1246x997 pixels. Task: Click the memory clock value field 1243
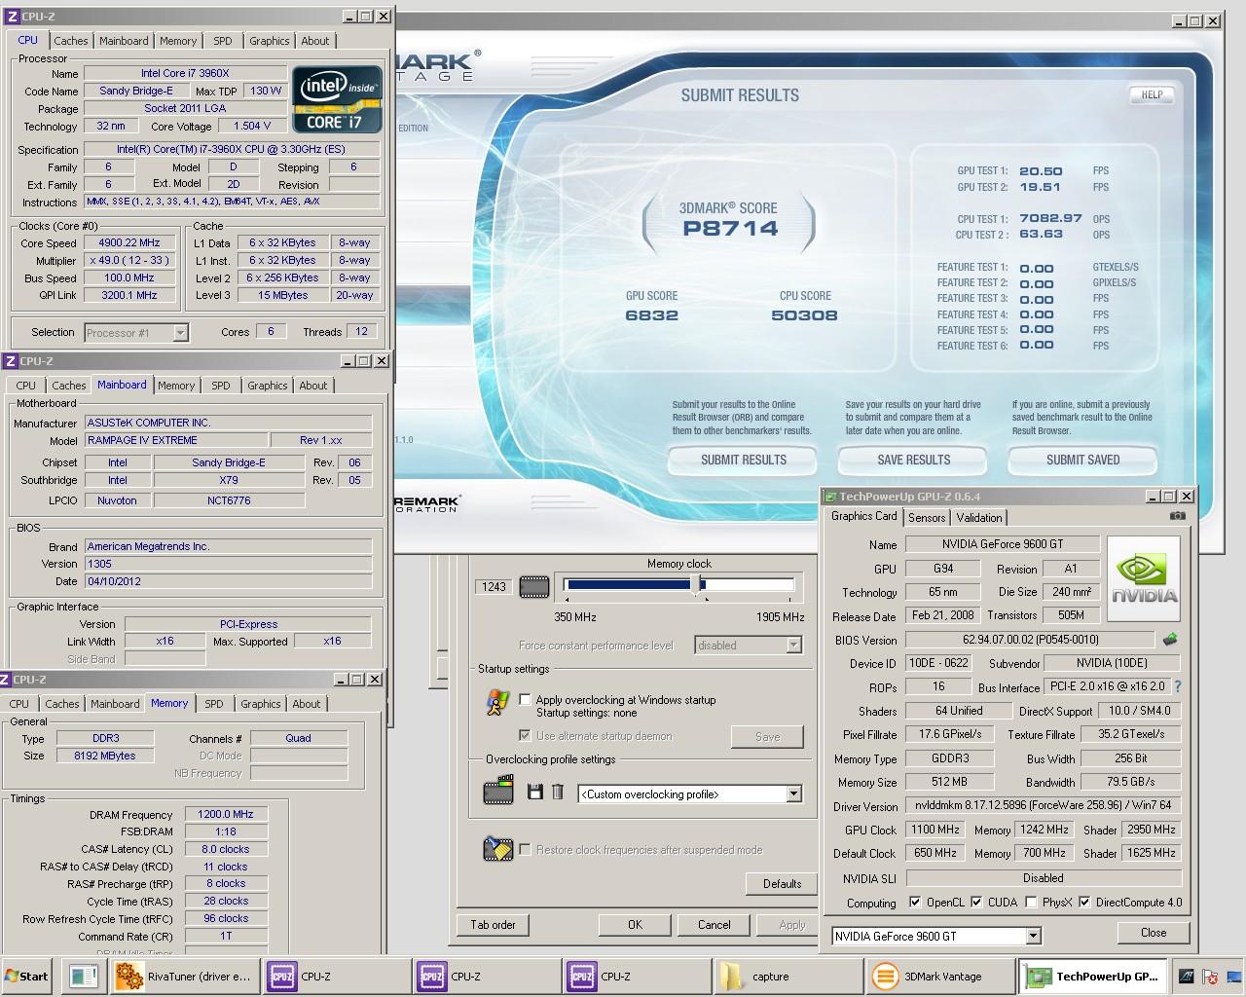click(495, 586)
